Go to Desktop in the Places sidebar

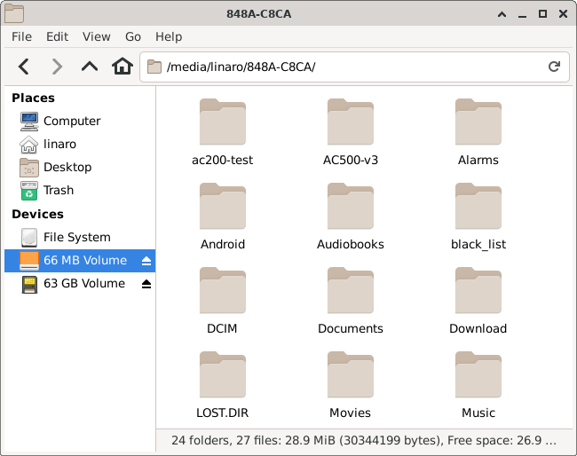coord(80,167)
